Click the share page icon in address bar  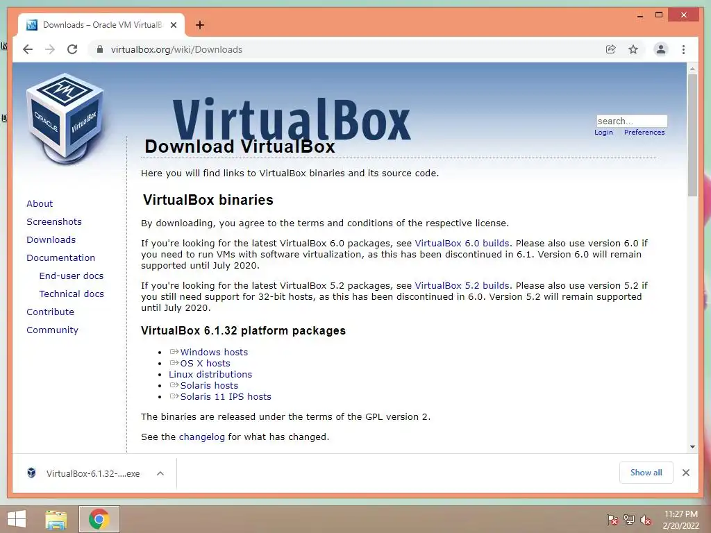[611, 49]
